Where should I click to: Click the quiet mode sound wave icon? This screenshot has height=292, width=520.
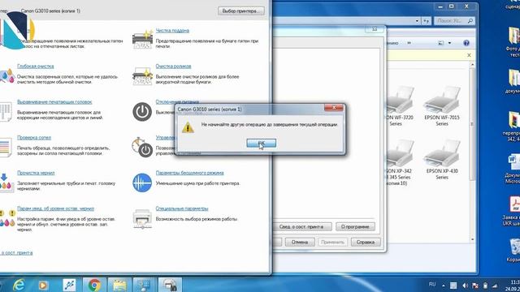pos(142,182)
